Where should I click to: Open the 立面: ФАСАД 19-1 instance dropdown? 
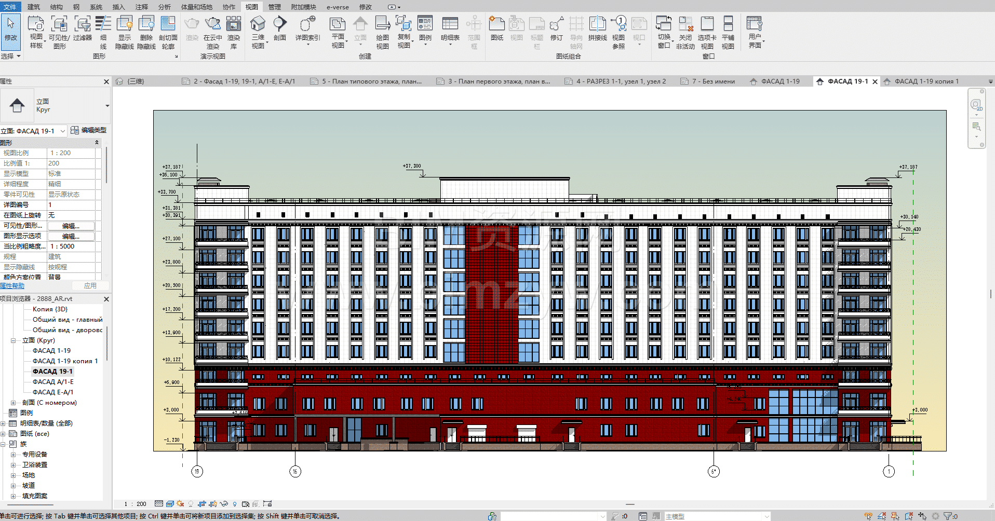tap(63, 131)
